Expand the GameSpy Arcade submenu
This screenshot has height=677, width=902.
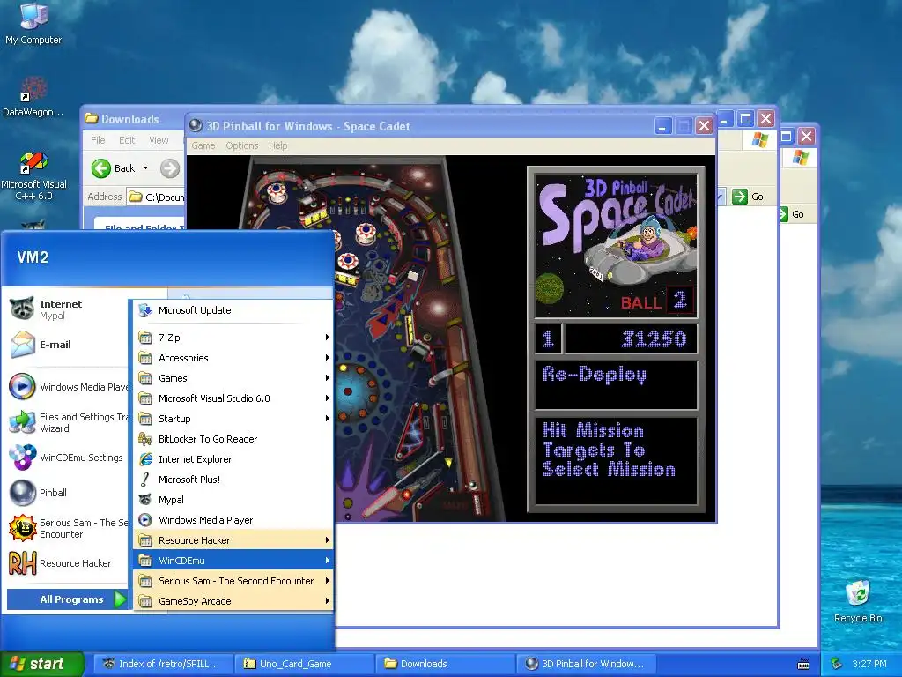(233, 601)
